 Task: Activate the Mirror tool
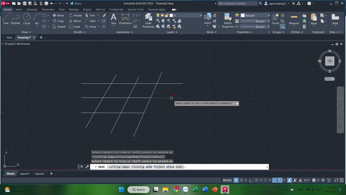click(x=75, y=21)
